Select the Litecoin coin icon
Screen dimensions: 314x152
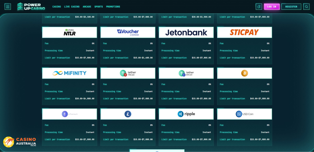coord(128,114)
